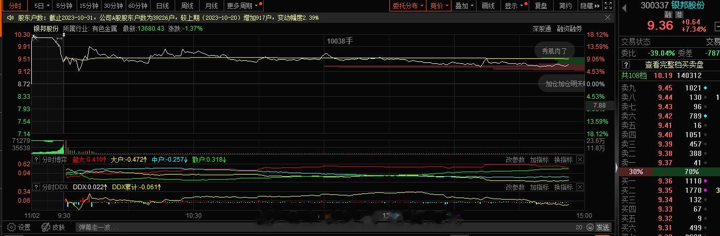Click the speaker announcement icon

tap(10, 18)
